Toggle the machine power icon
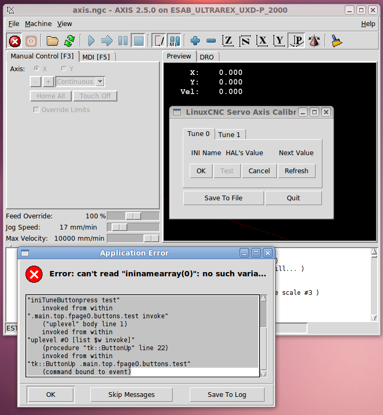Viewport: 383px width, 415px height. click(x=31, y=41)
